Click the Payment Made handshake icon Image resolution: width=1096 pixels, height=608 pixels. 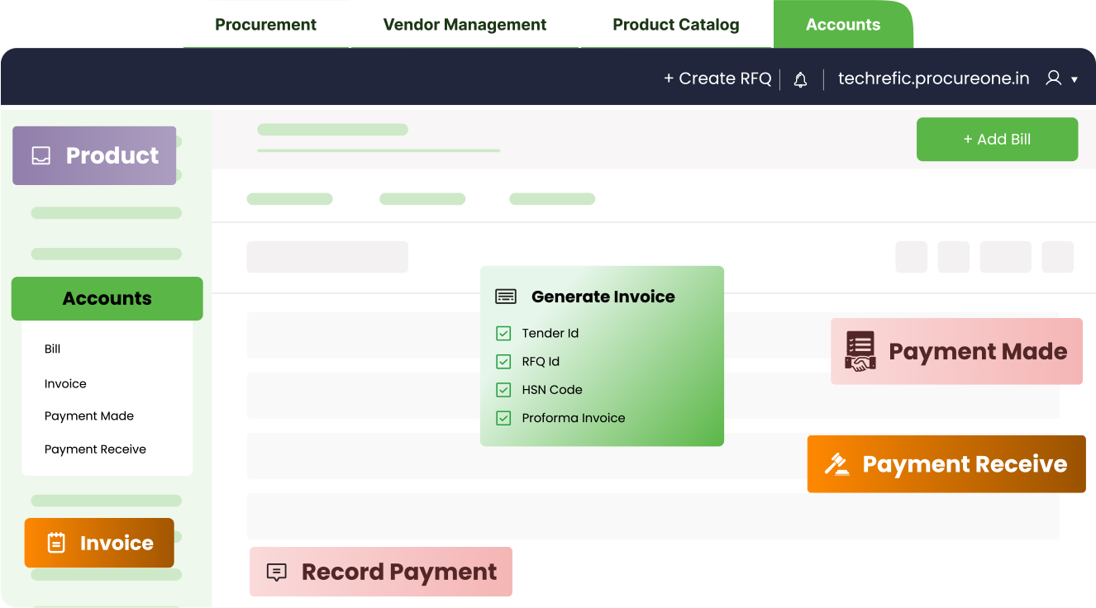860,351
